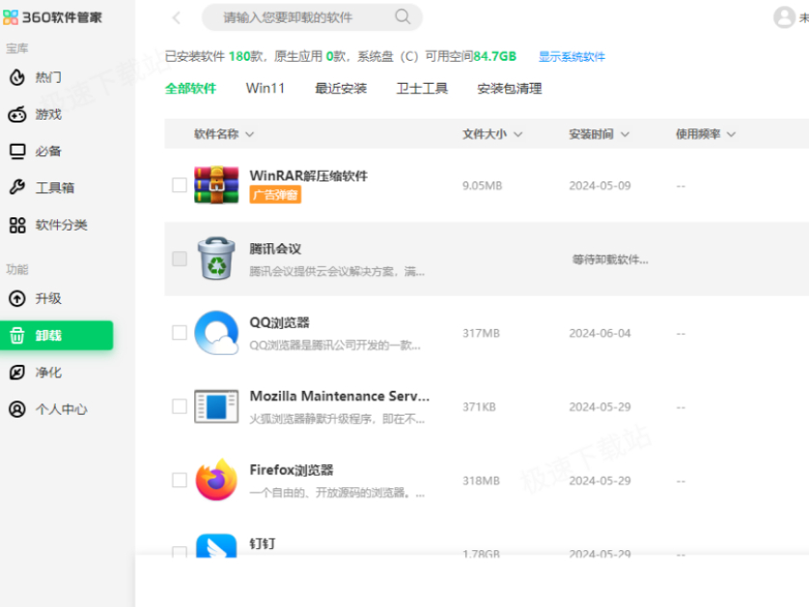Click the 腾讯会议 description text
The height and width of the screenshot is (607, 809).
(337, 271)
